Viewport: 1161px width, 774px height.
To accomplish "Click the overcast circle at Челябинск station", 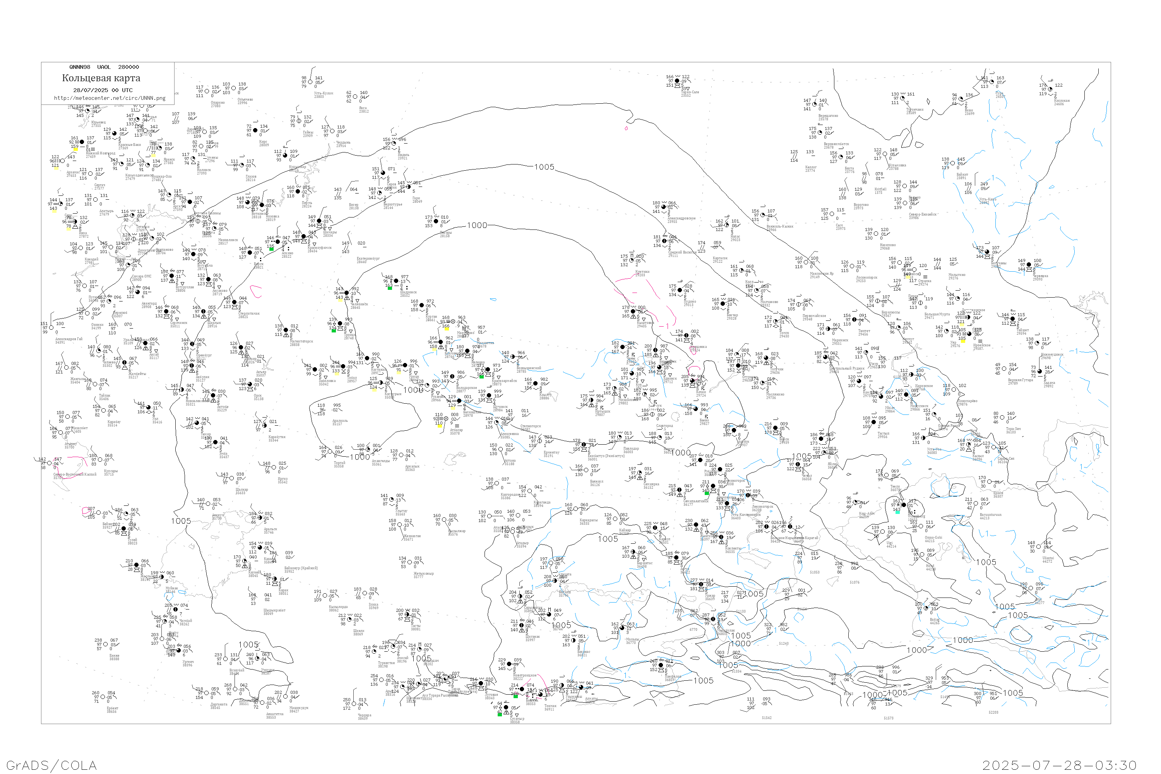I will pos(346,293).
